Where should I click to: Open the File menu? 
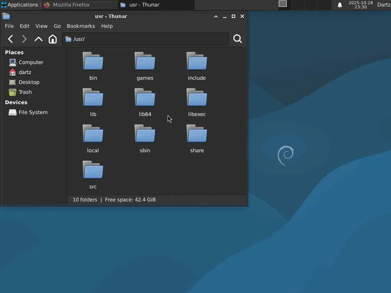tap(9, 26)
